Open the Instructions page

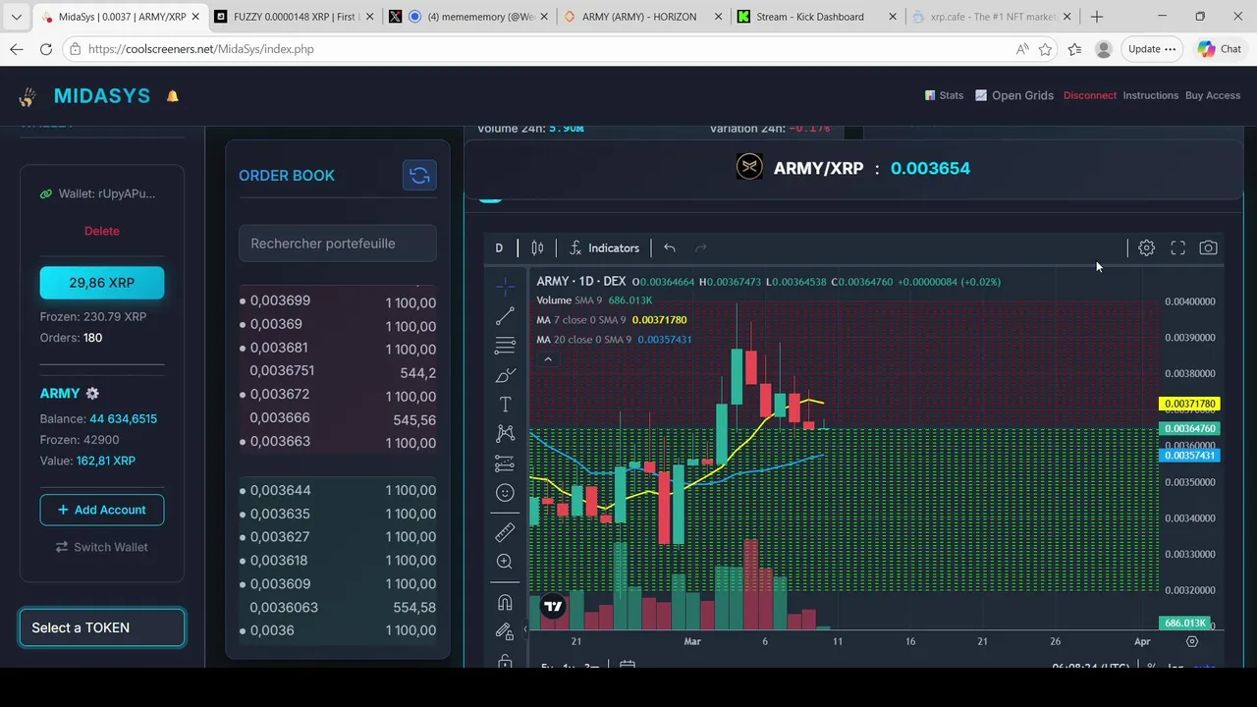1150,95
